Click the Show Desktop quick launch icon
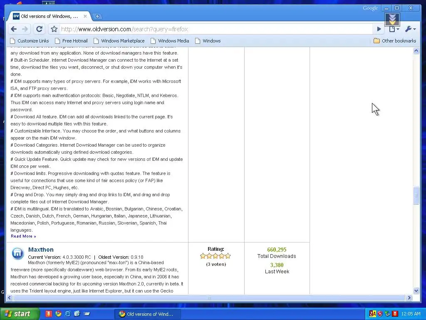Viewport: 426px width, 320px height. pos(87,314)
